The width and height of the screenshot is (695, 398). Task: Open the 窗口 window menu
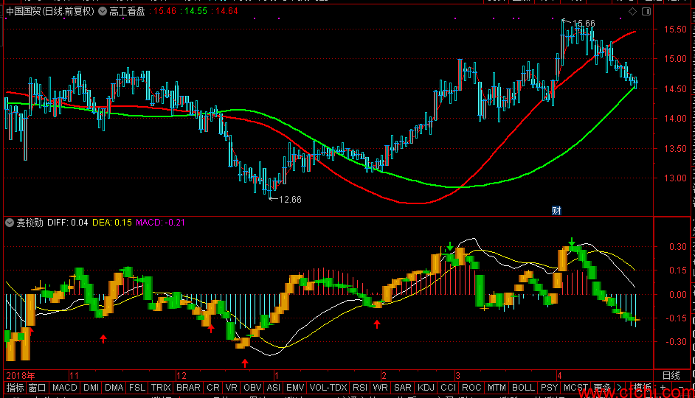37,388
